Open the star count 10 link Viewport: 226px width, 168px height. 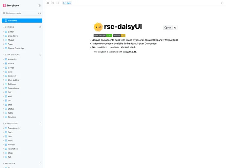[175, 28]
